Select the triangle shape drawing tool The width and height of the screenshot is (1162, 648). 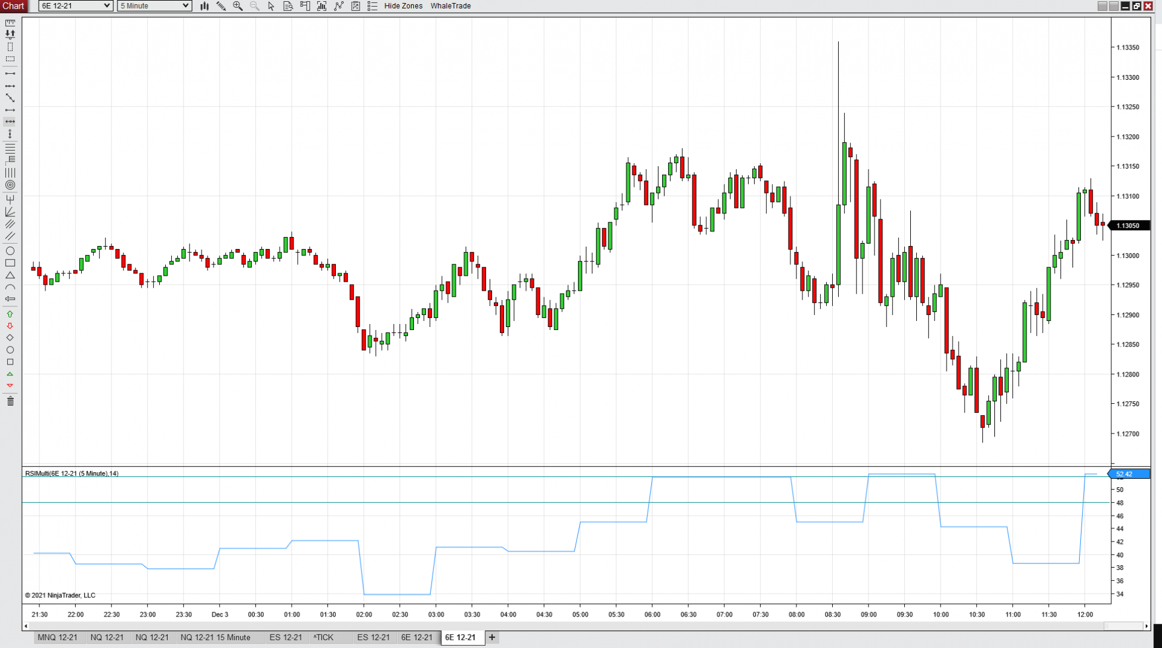click(10, 275)
